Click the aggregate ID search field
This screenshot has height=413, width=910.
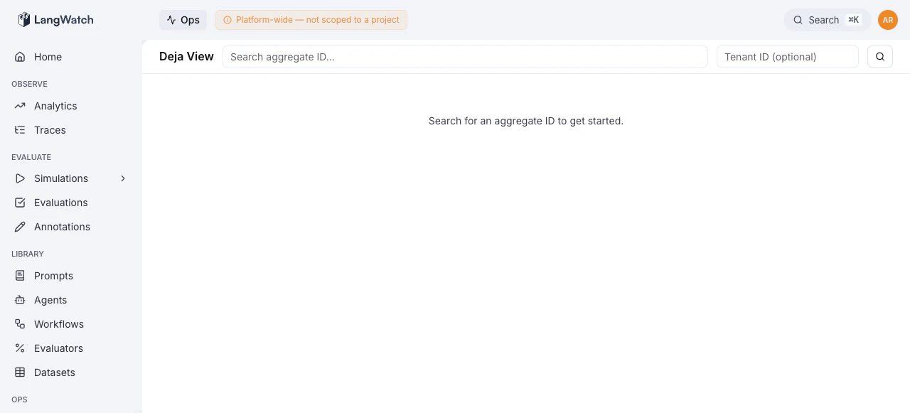pos(465,56)
